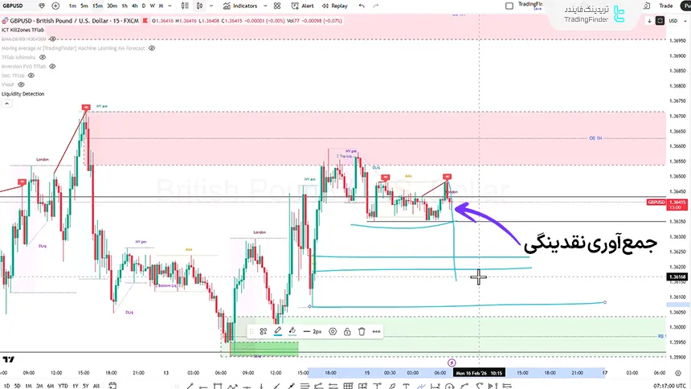
Task: Delete drawing with the trash icon
Action: pyautogui.click(x=362, y=331)
